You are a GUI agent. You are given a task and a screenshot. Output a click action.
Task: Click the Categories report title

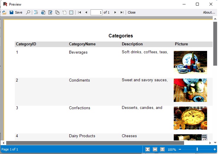tap(121, 36)
